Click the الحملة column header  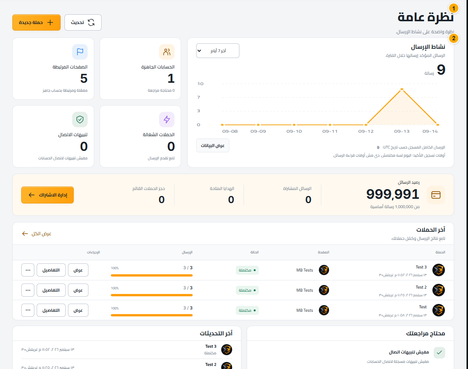[440, 252]
